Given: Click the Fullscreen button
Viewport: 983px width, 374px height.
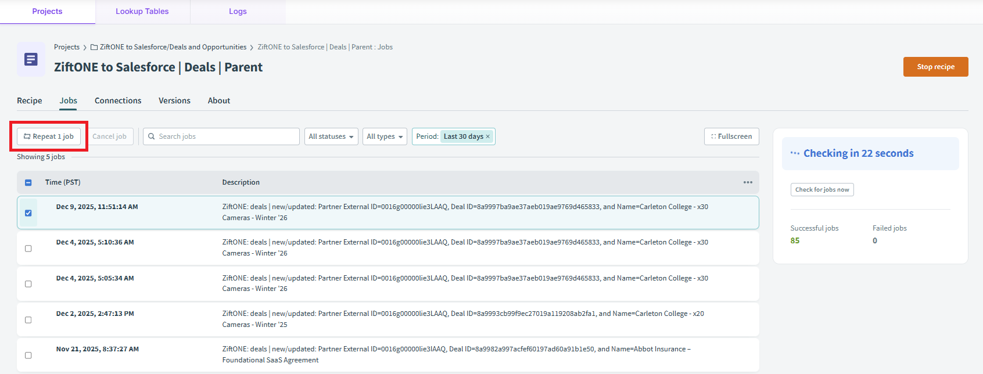Looking at the screenshot, I should click(x=731, y=136).
